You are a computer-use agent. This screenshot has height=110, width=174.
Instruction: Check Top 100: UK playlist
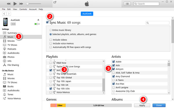(50, 85)
